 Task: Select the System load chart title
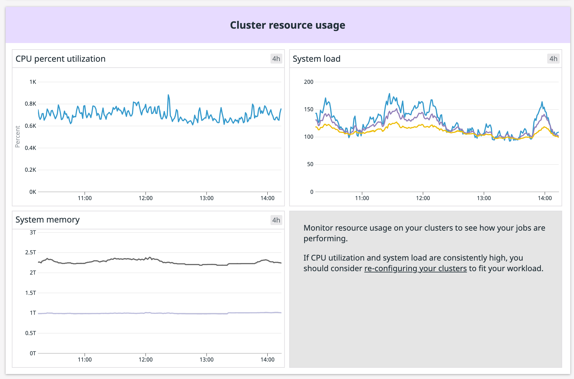(x=316, y=59)
